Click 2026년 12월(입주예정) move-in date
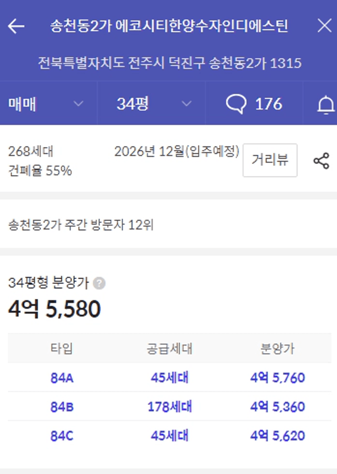This screenshot has width=337, height=474. (x=177, y=151)
